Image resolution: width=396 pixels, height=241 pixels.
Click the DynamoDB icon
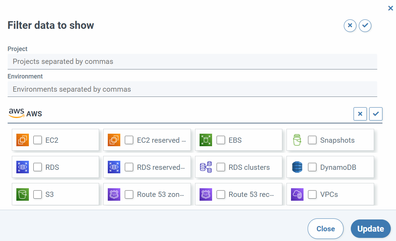click(x=297, y=167)
